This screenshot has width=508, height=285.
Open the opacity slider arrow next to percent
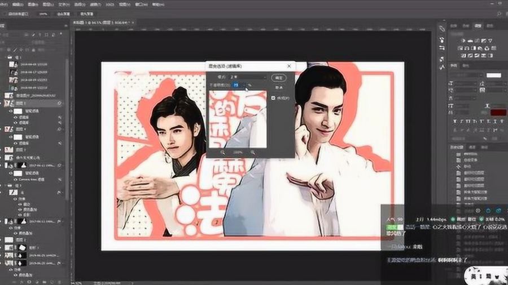(x=244, y=85)
